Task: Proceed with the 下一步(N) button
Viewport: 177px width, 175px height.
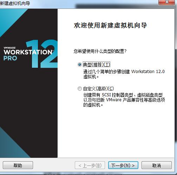Action: click(x=123, y=165)
